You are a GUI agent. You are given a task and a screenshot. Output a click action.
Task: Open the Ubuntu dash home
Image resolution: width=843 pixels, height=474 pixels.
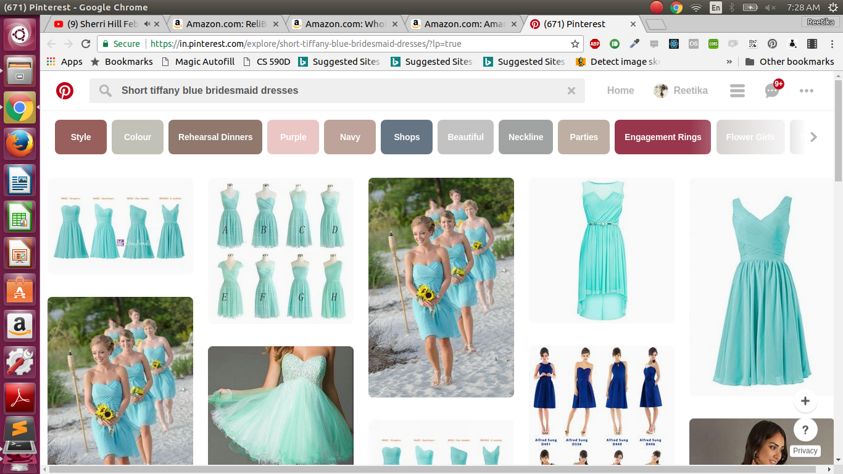[20, 35]
